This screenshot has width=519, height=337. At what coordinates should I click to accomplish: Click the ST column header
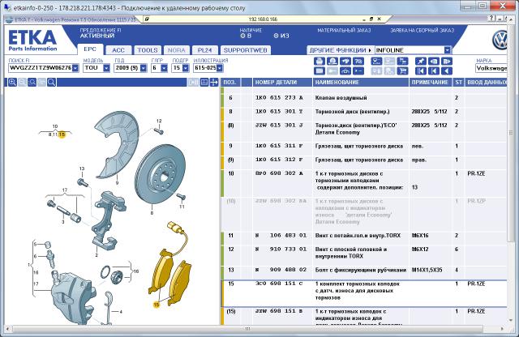pos(458,83)
